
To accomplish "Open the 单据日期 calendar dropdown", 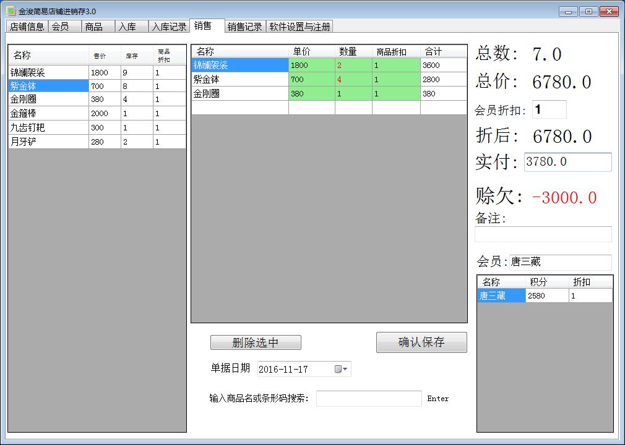I will (x=341, y=369).
